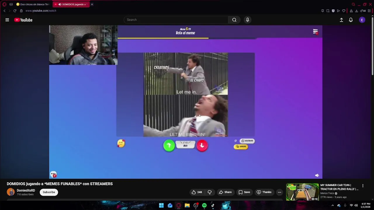Go to the YouTube home logo
The width and height of the screenshot is (374, 210).
[x=23, y=20]
